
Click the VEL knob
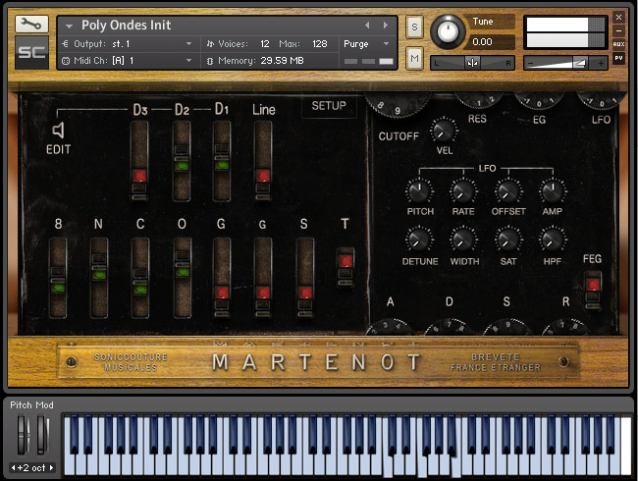tap(443, 131)
